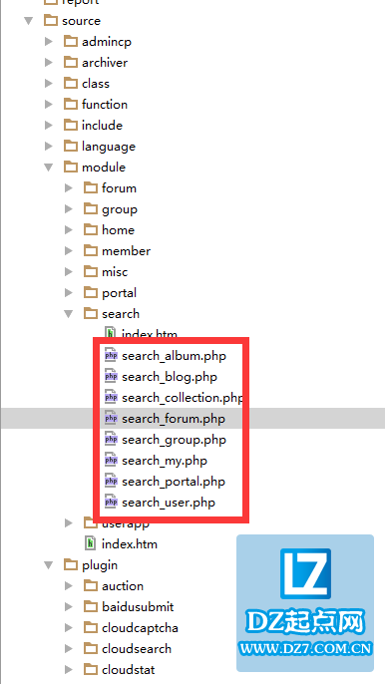Expand the home folder arrow

pyautogui.click(x=69, y=230)
